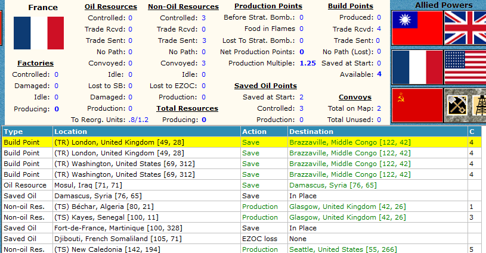Sort the table by the Location column header

pos(147,132)
